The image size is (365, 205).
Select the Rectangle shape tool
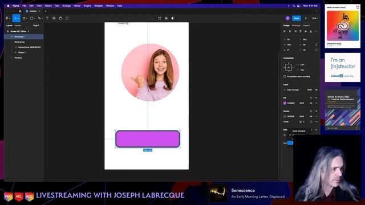[31, 18]
